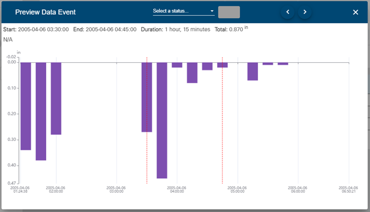Click the first purple bar at chart start
Image resolution: width=370 pixels, height=212 pixels.
coord(25,106)
